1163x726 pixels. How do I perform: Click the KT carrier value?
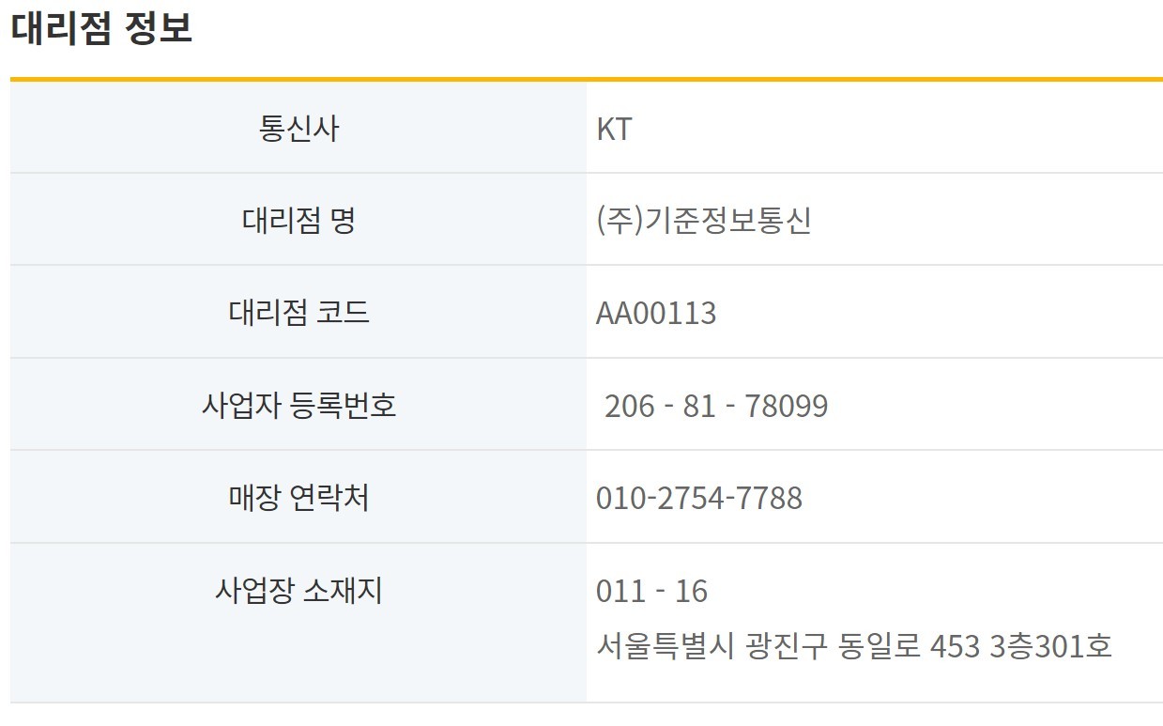point(614,128)
